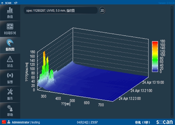Click the connection status icon after SCAN
175x125 pixels.
click(x=16, y=3)
